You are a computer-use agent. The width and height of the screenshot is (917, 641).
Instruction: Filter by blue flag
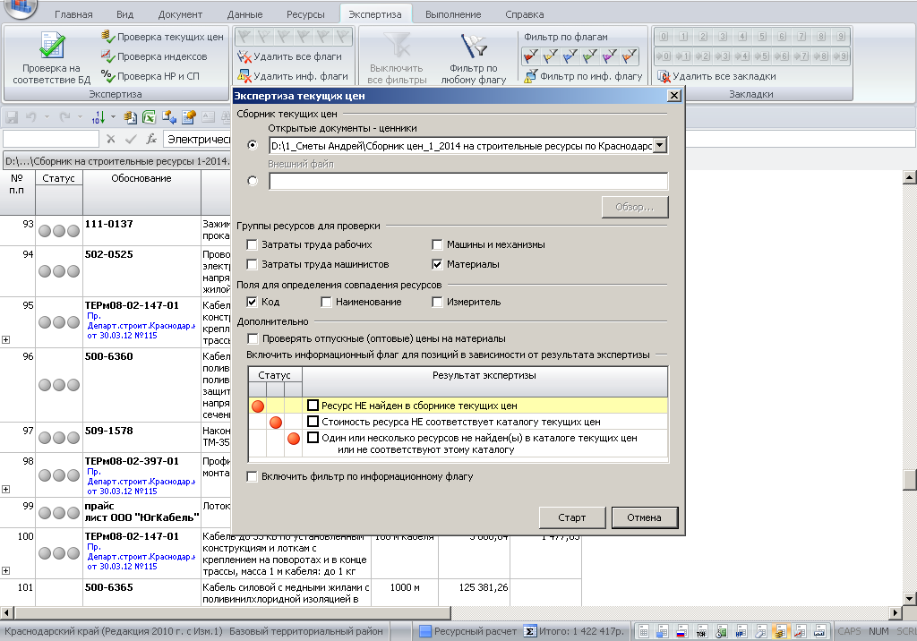pos(570,56)
